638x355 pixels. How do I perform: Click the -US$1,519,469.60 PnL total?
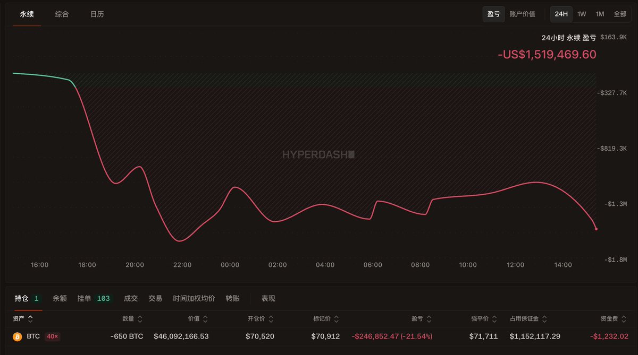click(547, 55)
